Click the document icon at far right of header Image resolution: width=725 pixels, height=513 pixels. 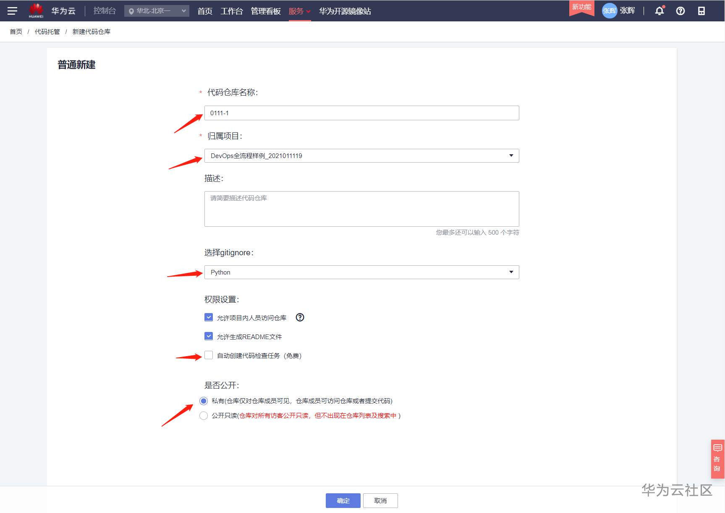click(x=701, y=11)
